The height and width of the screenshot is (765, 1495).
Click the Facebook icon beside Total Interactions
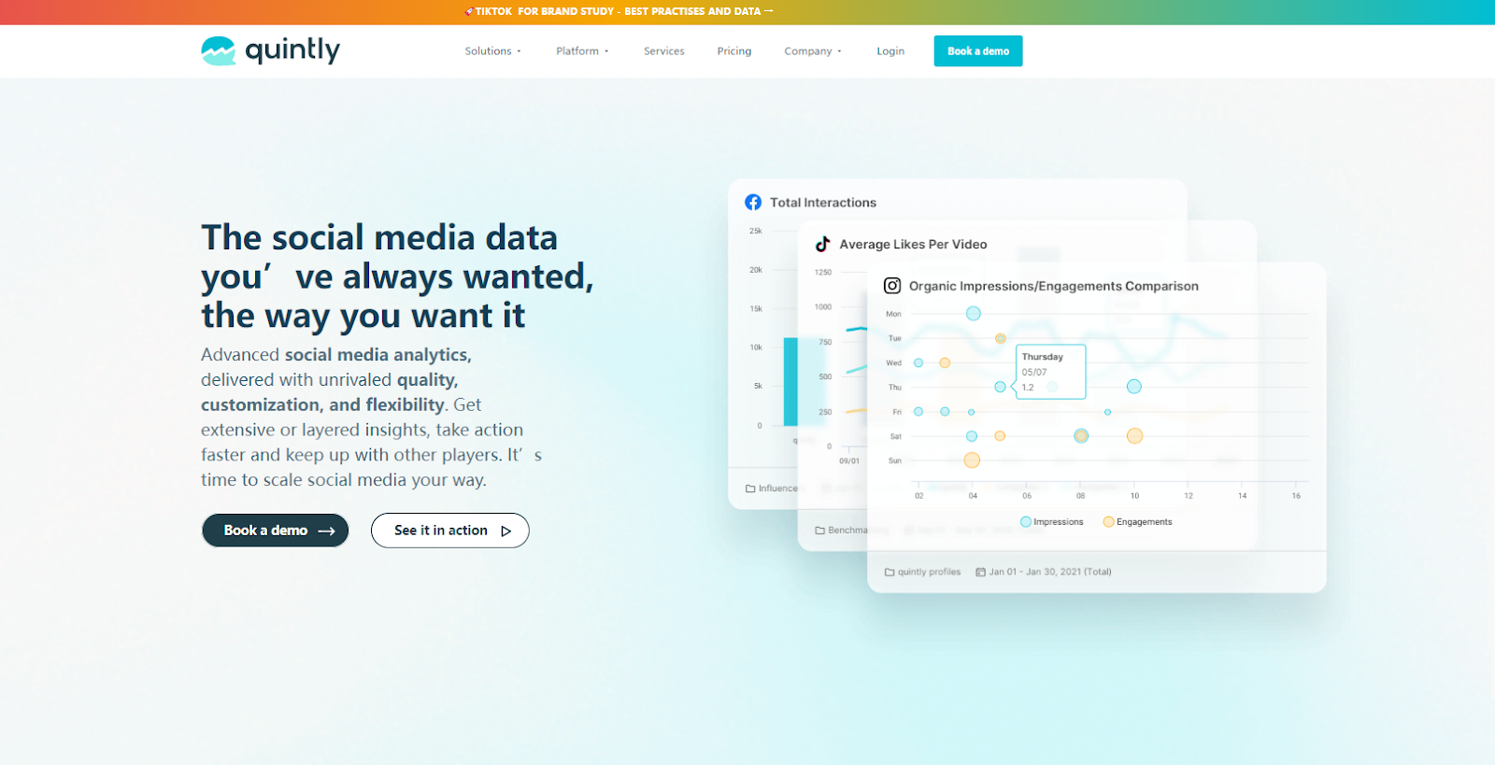(x=753, y=202)
